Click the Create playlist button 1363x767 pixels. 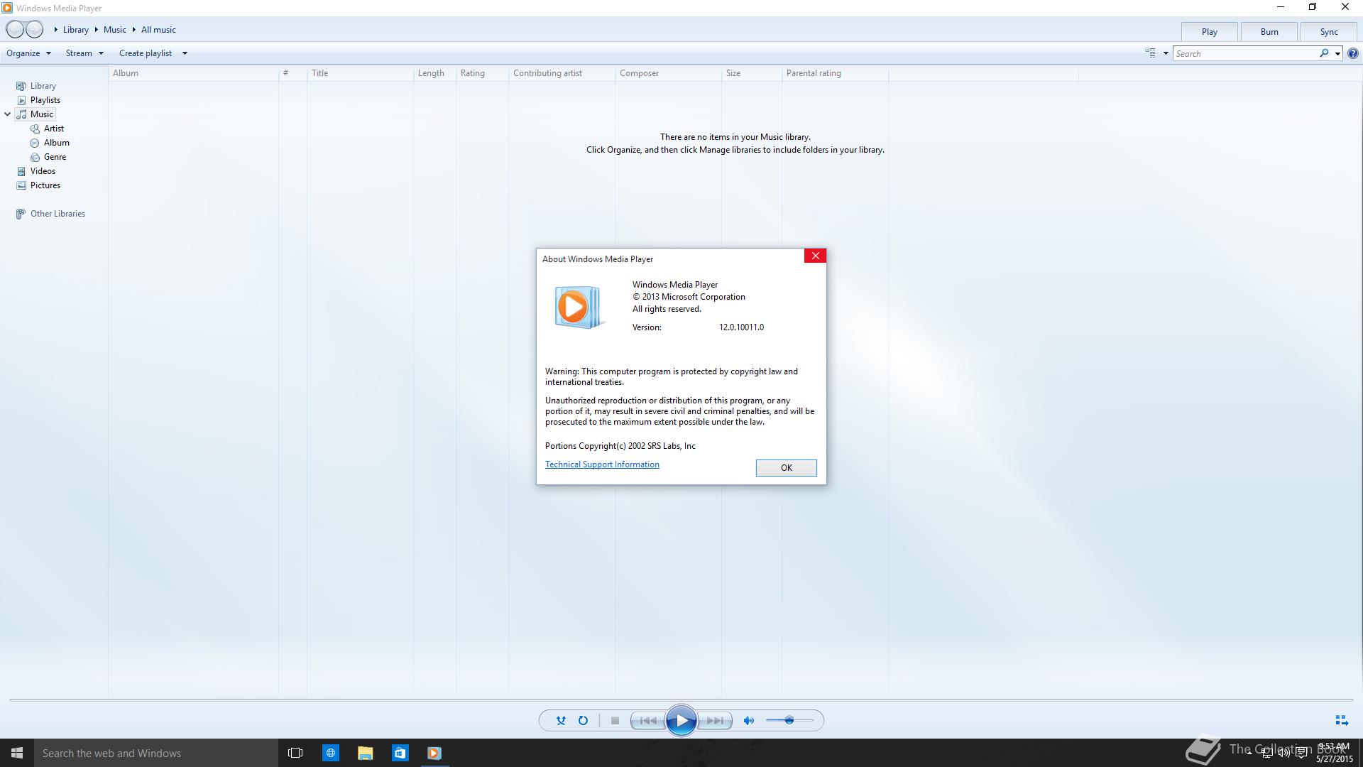tap(146, 53)
